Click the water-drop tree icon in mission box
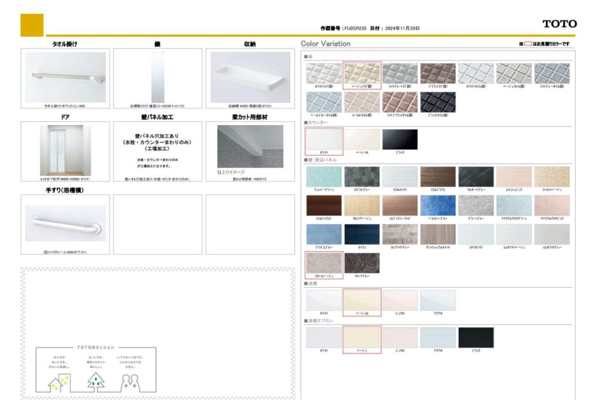The image size is (591, 409). [95, 381]
